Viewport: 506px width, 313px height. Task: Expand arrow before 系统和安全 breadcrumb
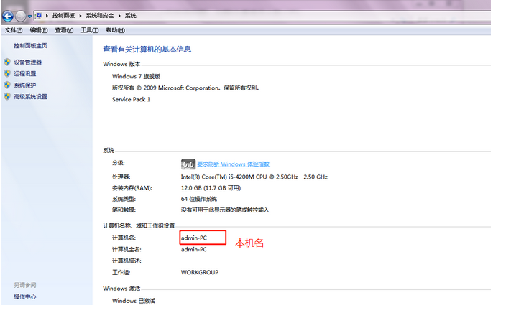tap(80, 16)
